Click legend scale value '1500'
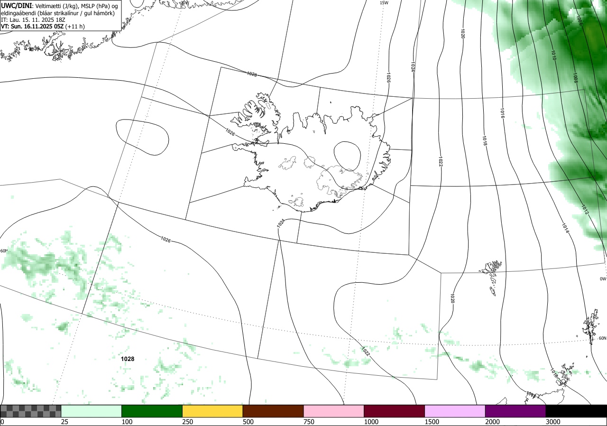 pyautogui.click(x=432, y=422)
